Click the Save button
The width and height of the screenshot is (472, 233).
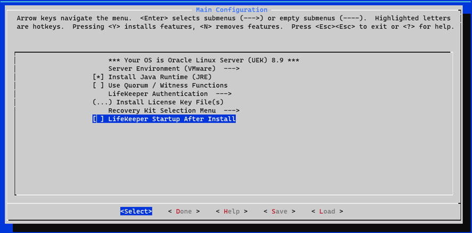(x=279, y=211)
